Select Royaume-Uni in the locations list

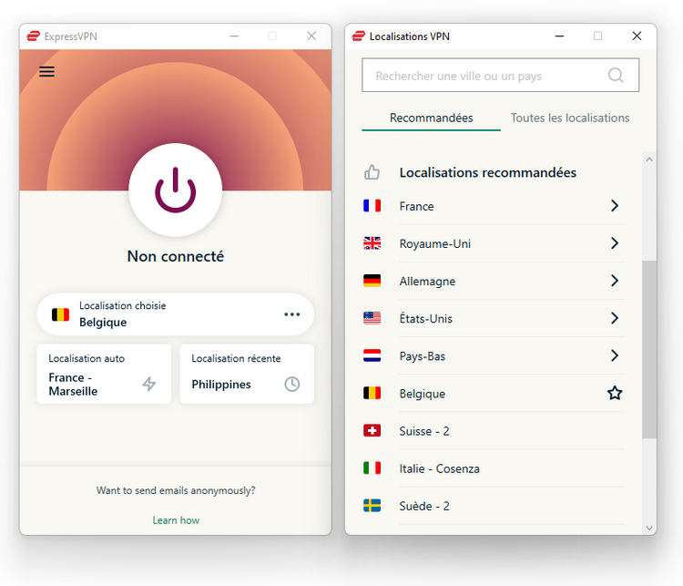(x=494, y=243)
